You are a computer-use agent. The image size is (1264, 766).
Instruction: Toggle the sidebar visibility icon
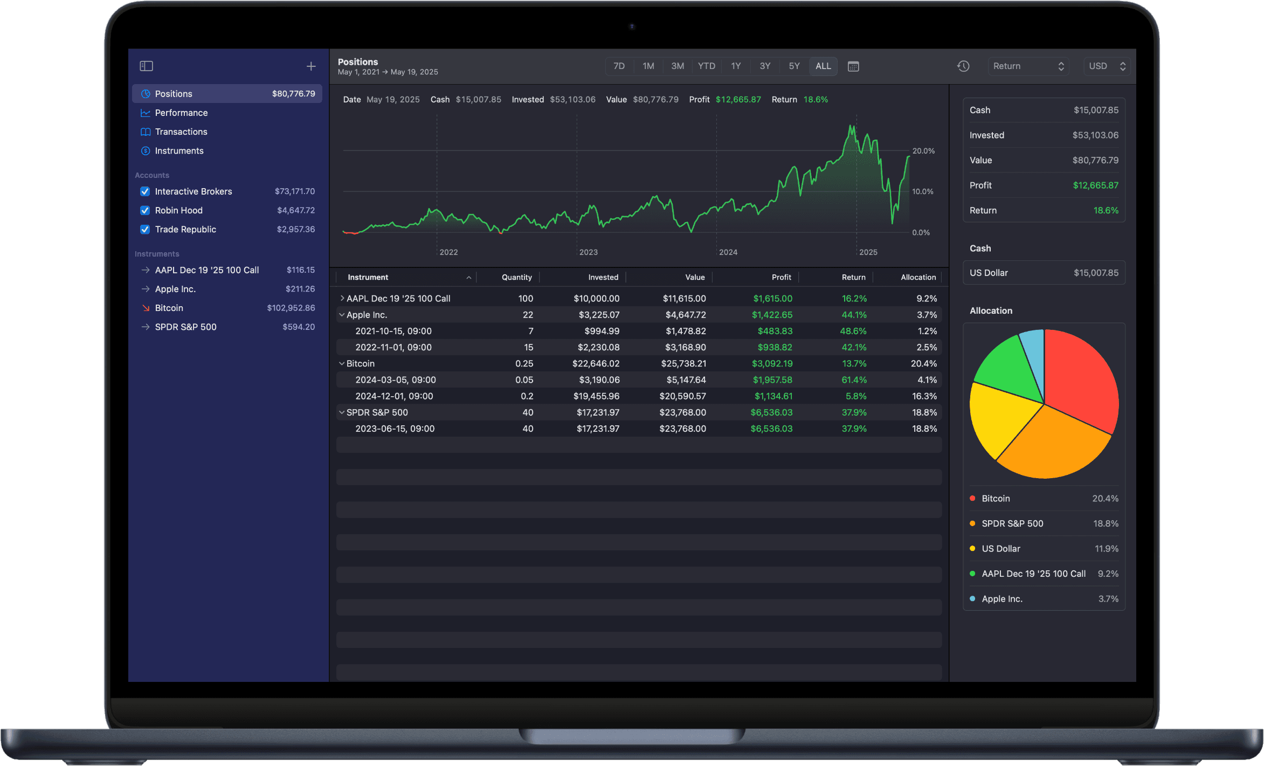click(146, 66)
